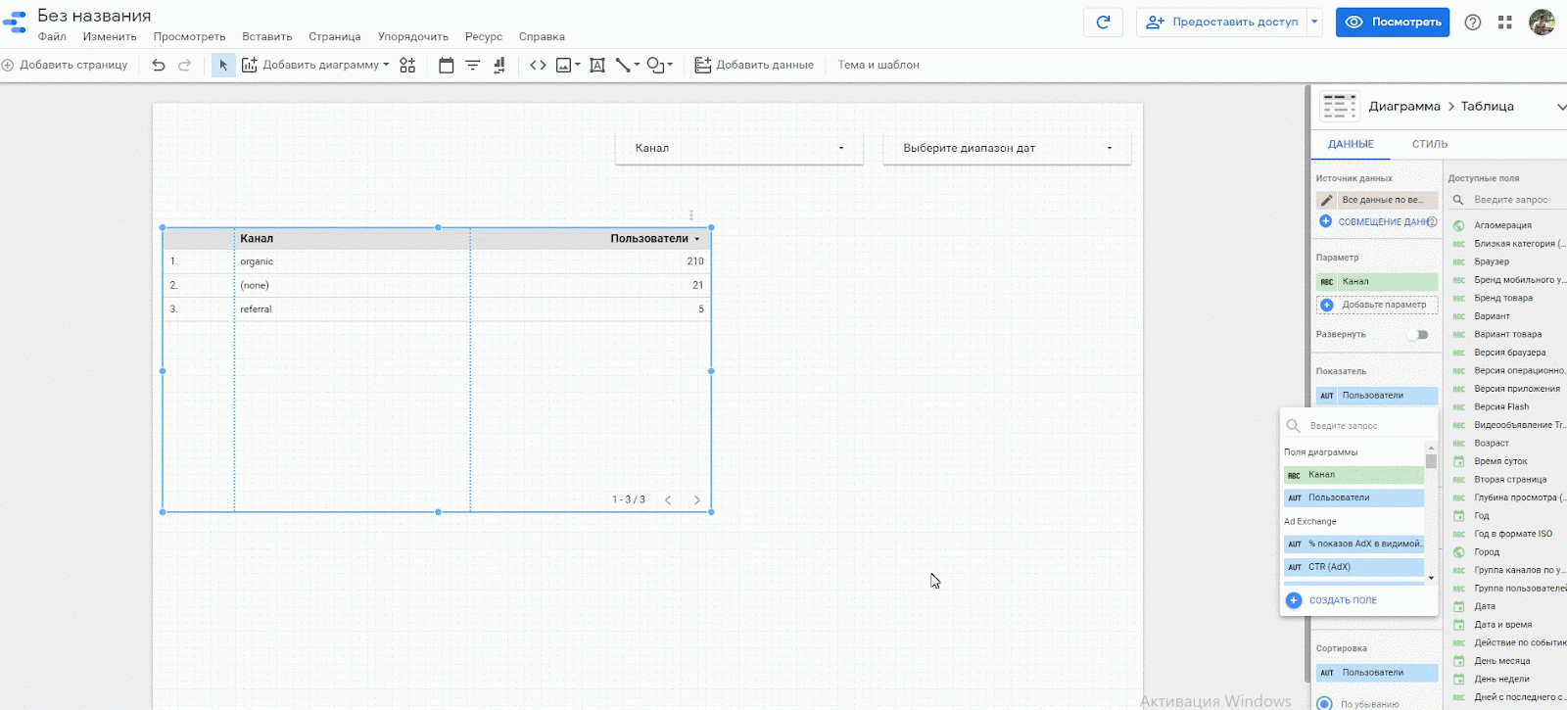This screenshot has height=710, width=1567.
Task: Click pencil icon to edit data source
Action: point(1326,200)
